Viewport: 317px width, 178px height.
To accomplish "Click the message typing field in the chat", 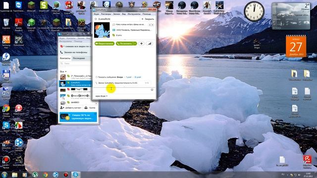I will [x=122, y=89].
